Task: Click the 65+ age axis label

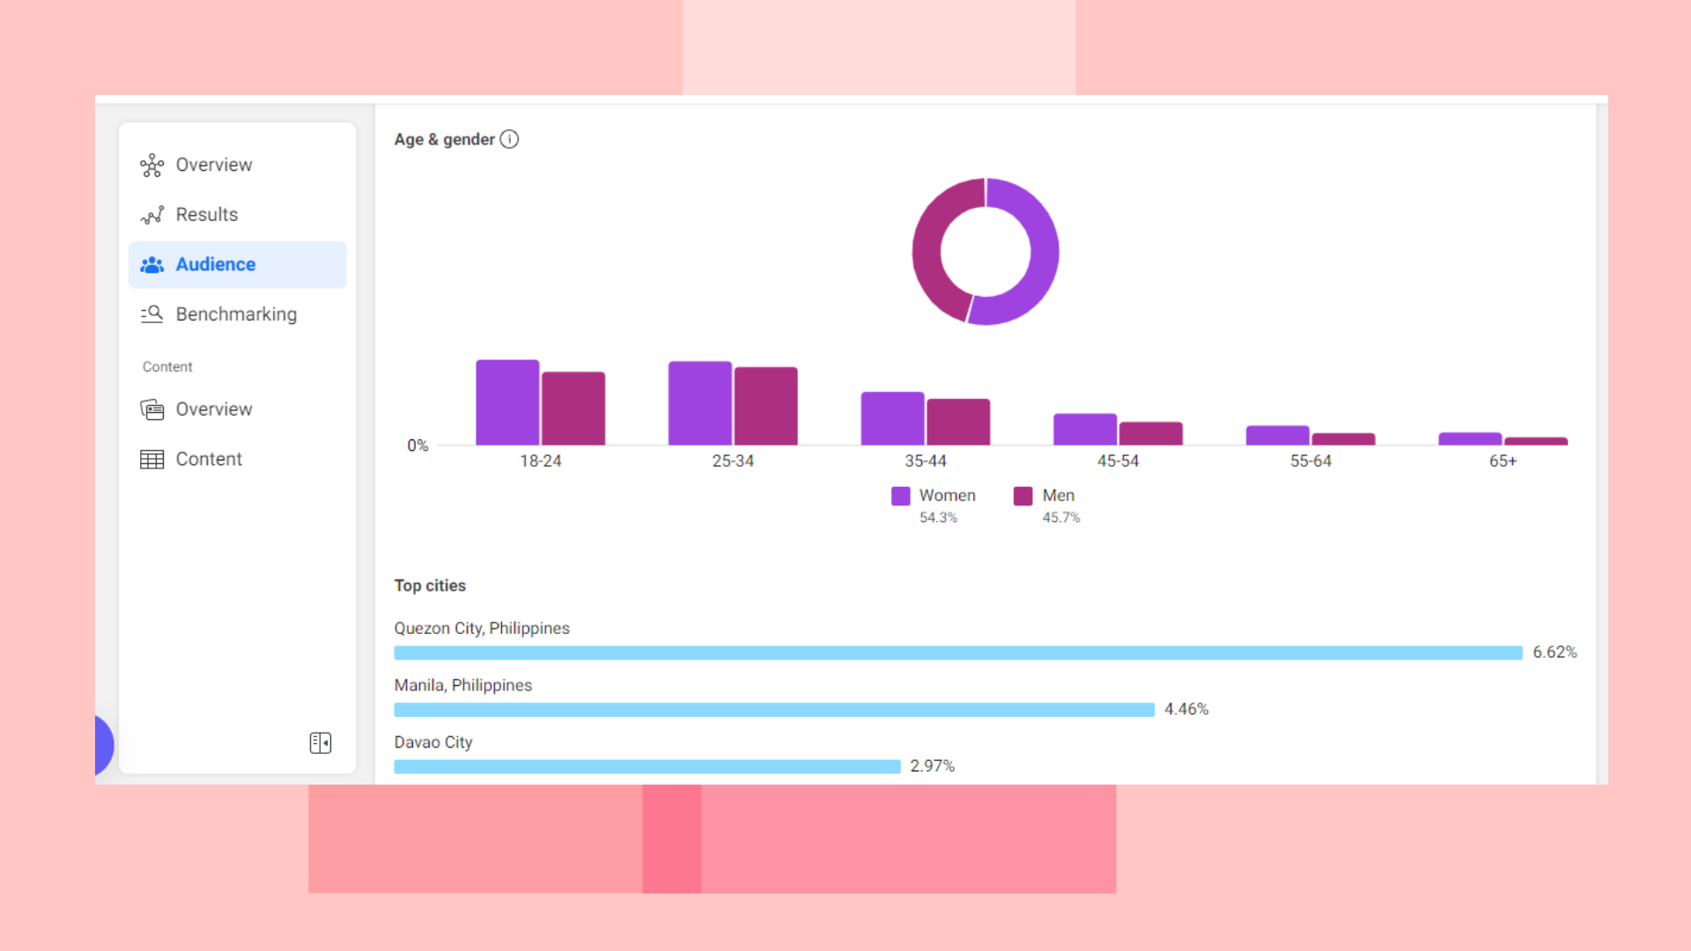Action: [1503, 461]
